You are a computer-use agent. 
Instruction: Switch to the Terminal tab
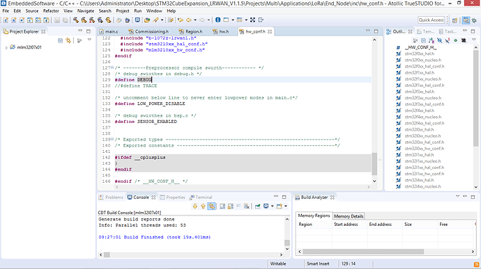[201, 197]
